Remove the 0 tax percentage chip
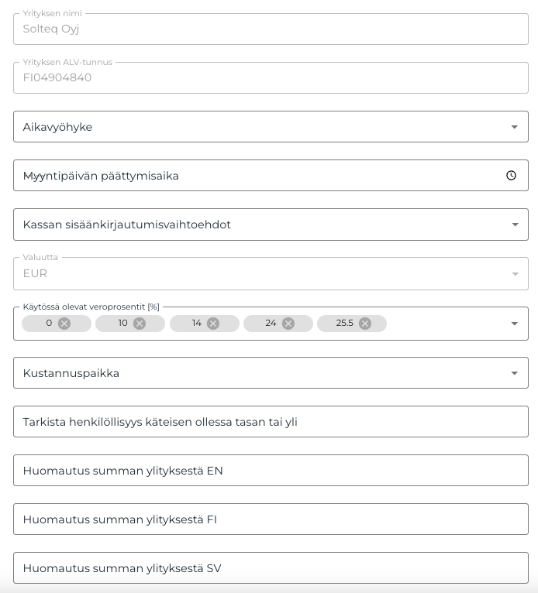The height and width of the screenshot is (593, 538). point(64,324)
